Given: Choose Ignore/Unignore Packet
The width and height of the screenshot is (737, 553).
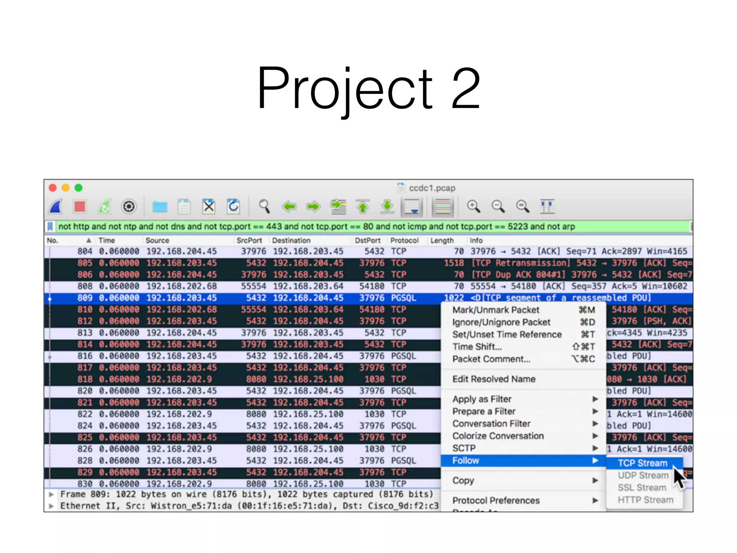Looking at the screenshot, I should [x=524, y=322].
